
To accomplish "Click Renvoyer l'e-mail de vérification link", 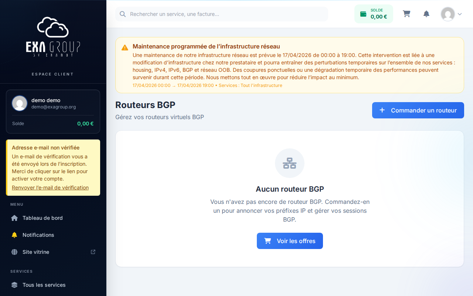I will click(x=50, y=188).
